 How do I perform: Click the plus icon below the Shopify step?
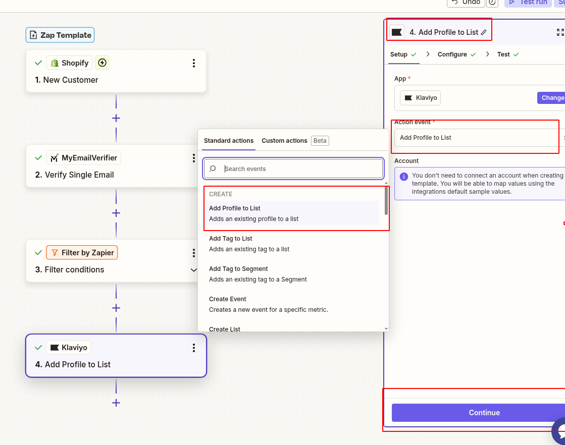116,118
